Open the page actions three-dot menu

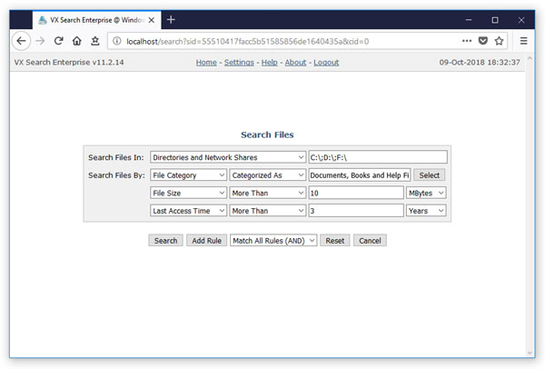tap(467, 41)
